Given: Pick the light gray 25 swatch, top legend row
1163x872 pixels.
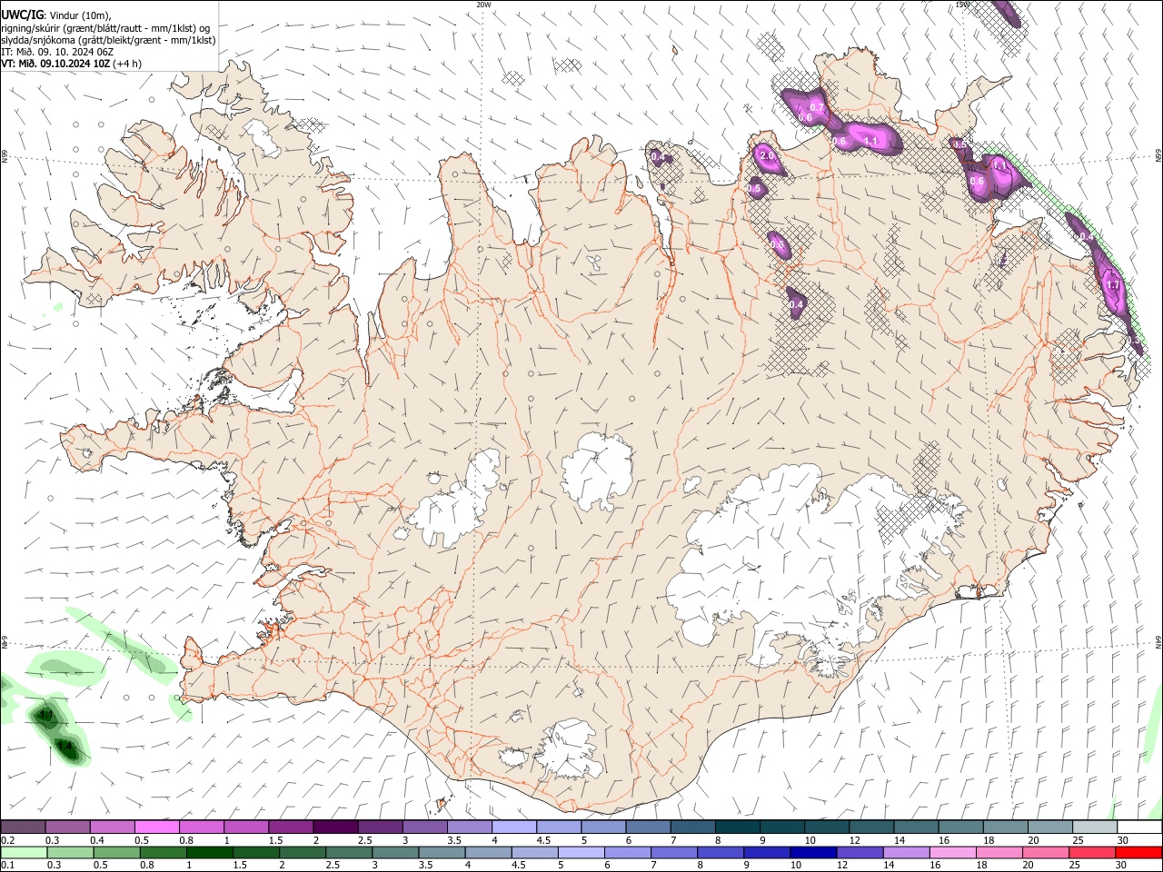Looking at the screenshot, I should click(x=1094, y=827).
